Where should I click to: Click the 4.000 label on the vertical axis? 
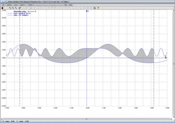[4, 42]
